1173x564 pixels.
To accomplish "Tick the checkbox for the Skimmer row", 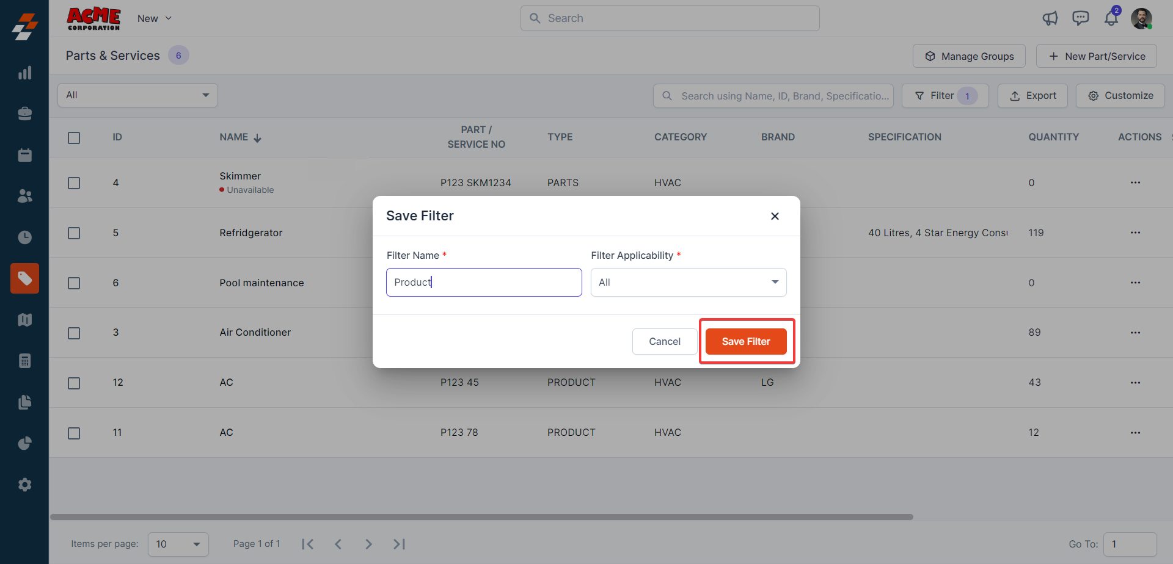I will coord(74,183).
